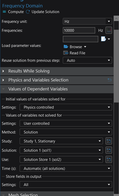This screenshot has height=196, width=119.
Task: Click the Read File icon
Action: tap(66, 53)
